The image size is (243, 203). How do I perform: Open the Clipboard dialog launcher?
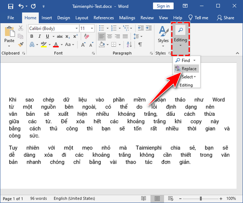(24, 53)
